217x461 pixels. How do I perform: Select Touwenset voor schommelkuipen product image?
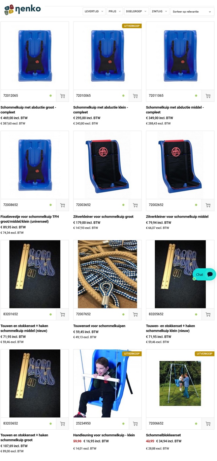pyautogui.click(x=107, y=274)
